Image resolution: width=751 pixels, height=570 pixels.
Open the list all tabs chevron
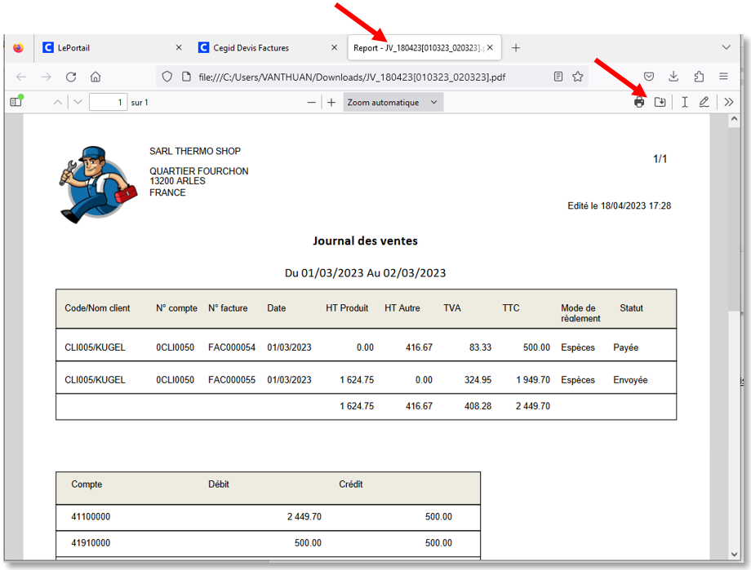coord(727,47)
